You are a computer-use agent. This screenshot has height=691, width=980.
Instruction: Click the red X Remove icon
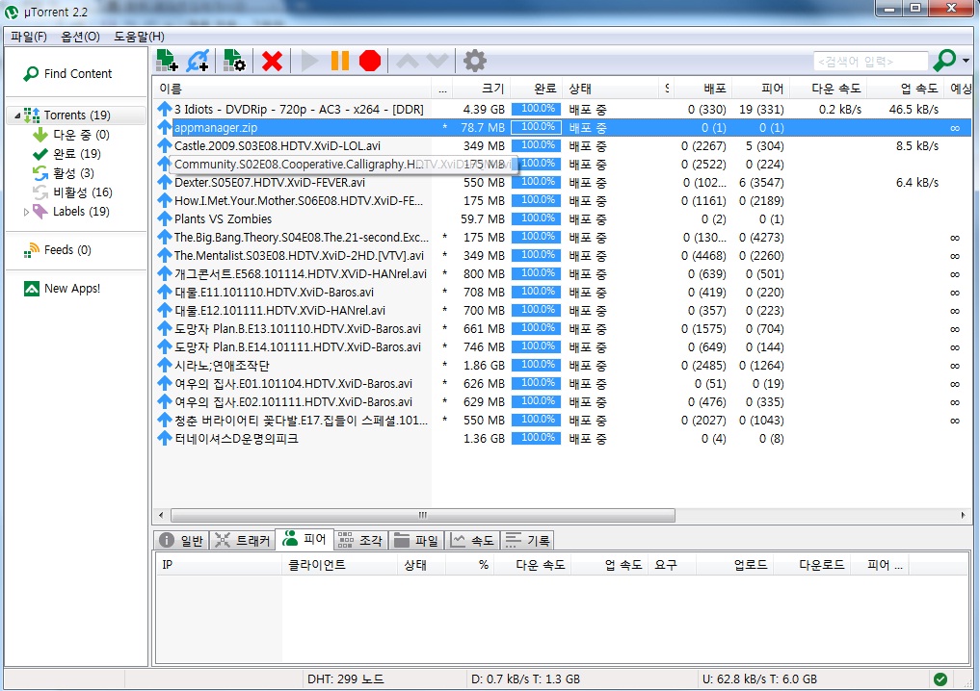tap(272, 62)
